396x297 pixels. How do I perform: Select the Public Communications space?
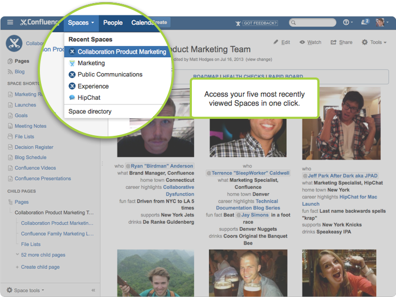tap(110, 75)
